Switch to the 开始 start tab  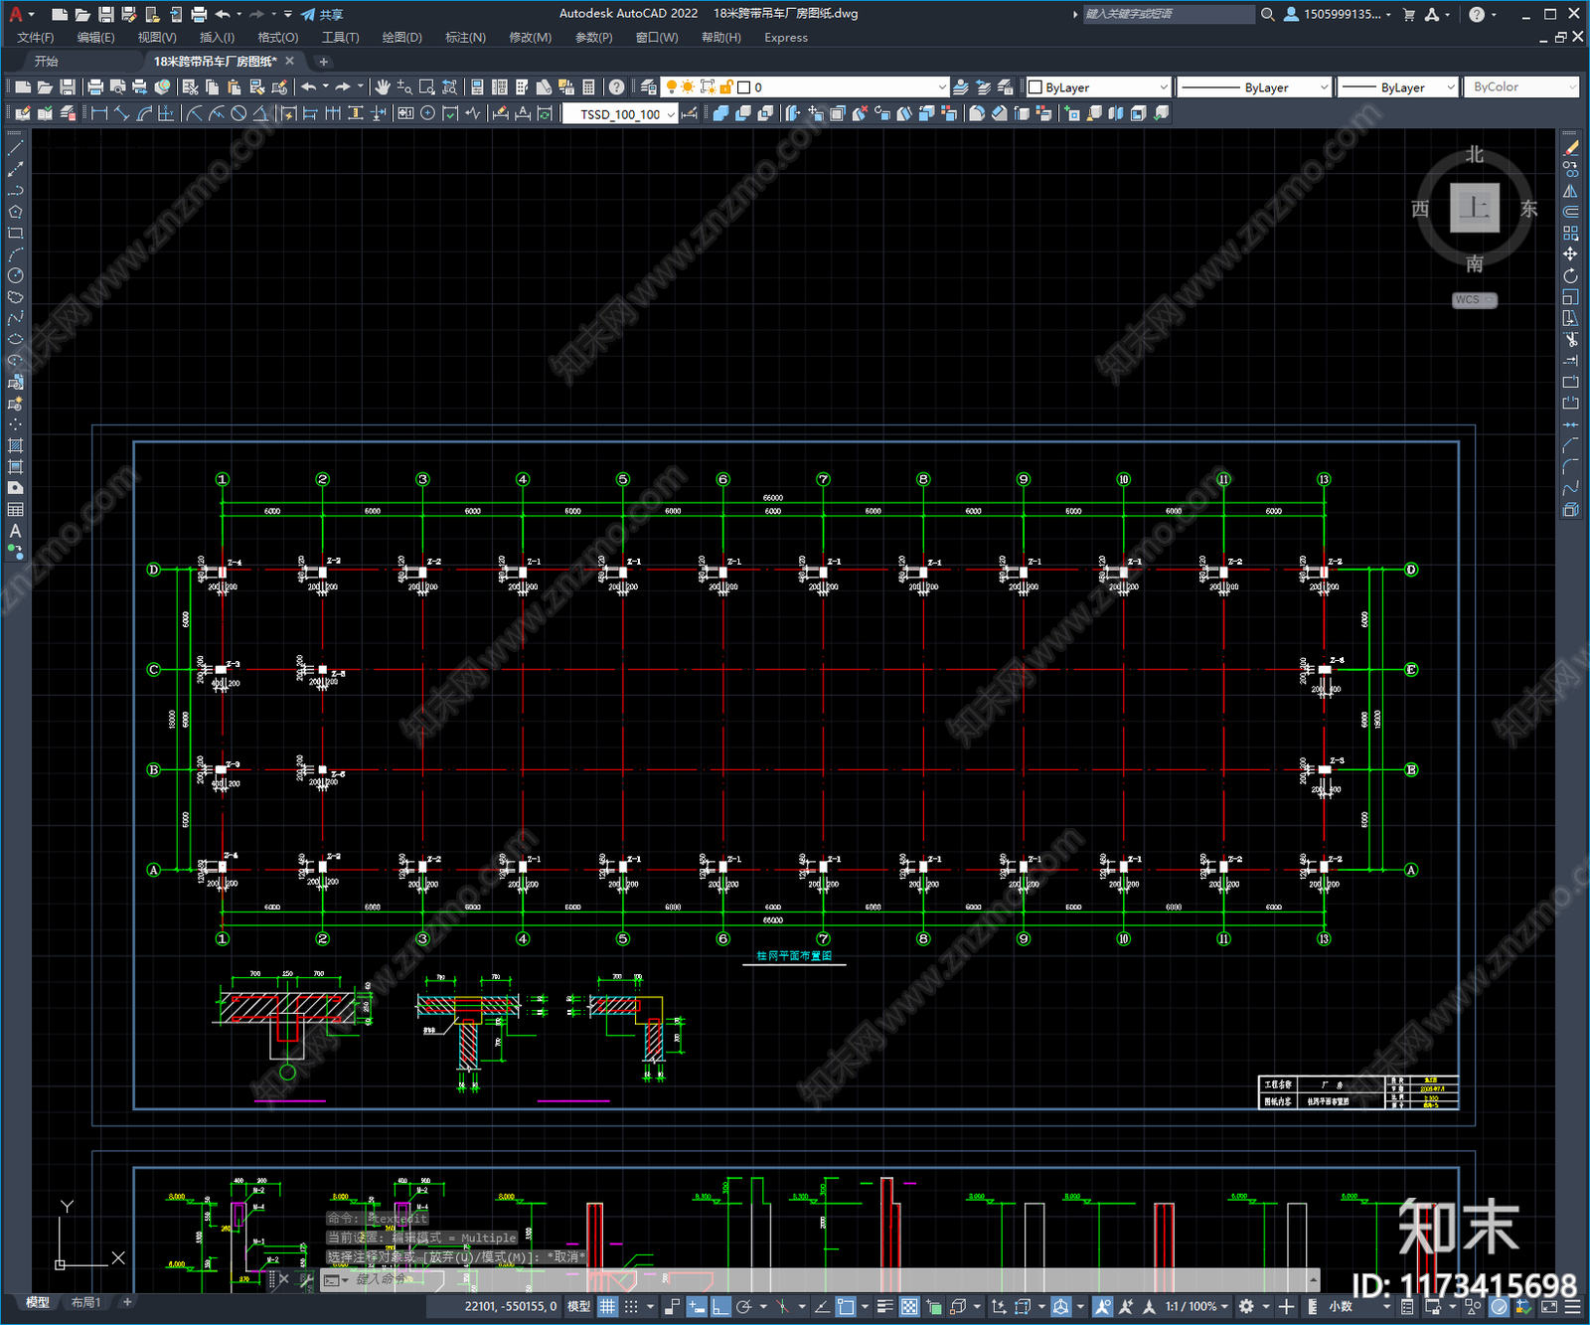point(47,62)
